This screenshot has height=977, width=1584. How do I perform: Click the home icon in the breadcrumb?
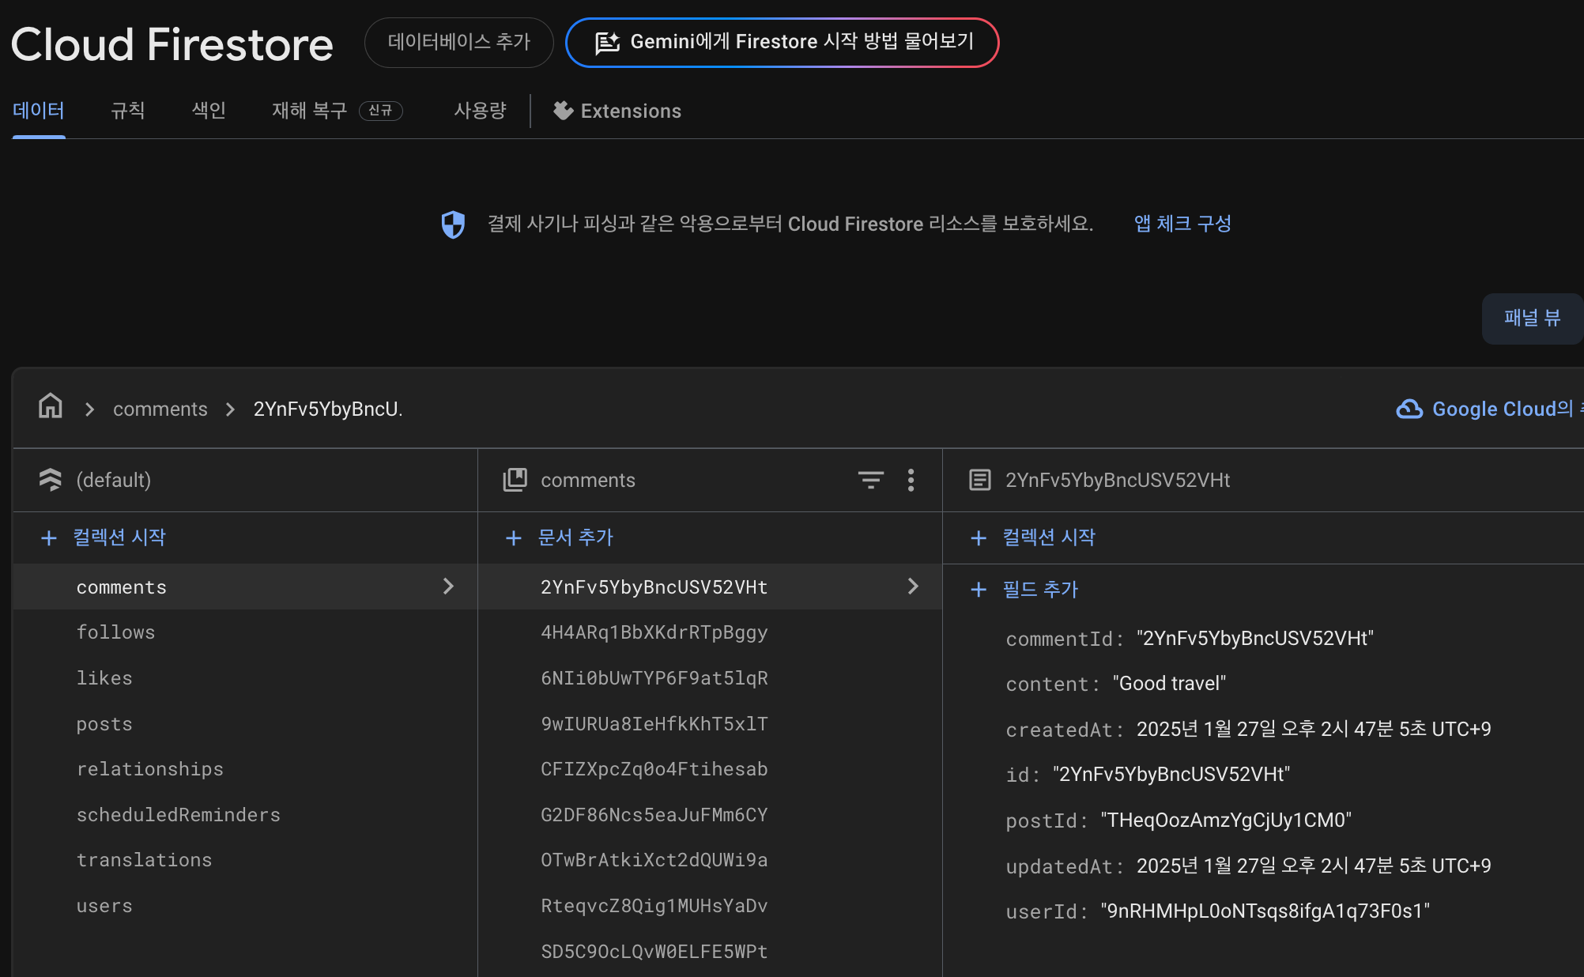click(51, 407)
